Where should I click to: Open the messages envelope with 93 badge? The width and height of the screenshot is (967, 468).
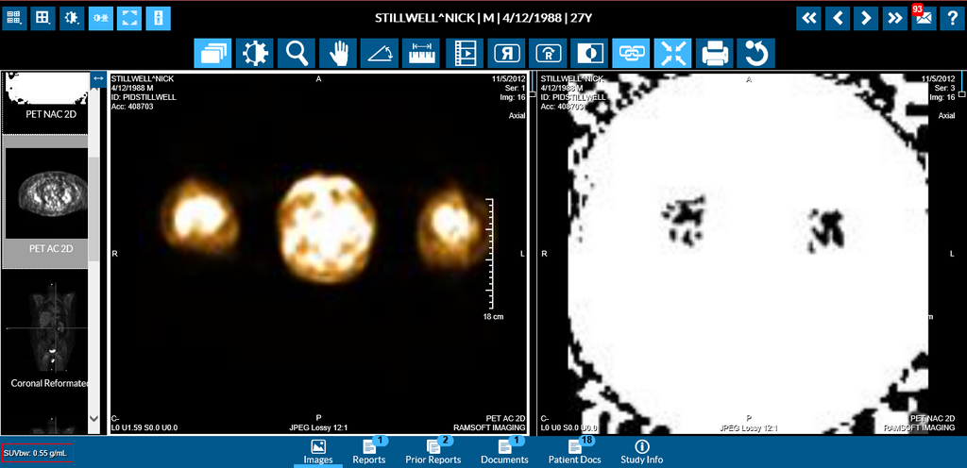[x=923, y=18]
